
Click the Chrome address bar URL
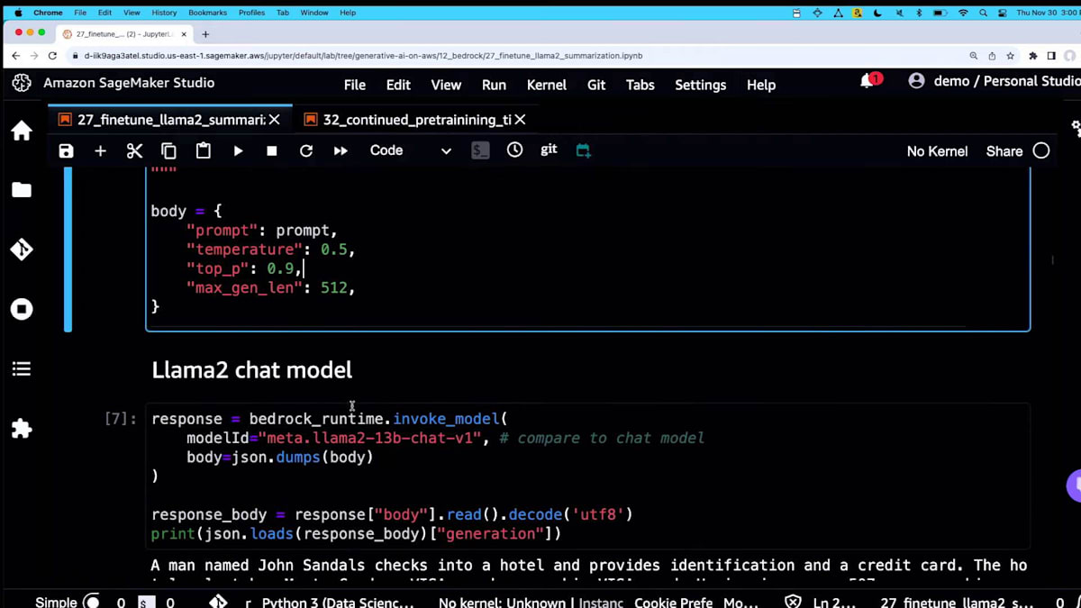(x=363, y=55)
